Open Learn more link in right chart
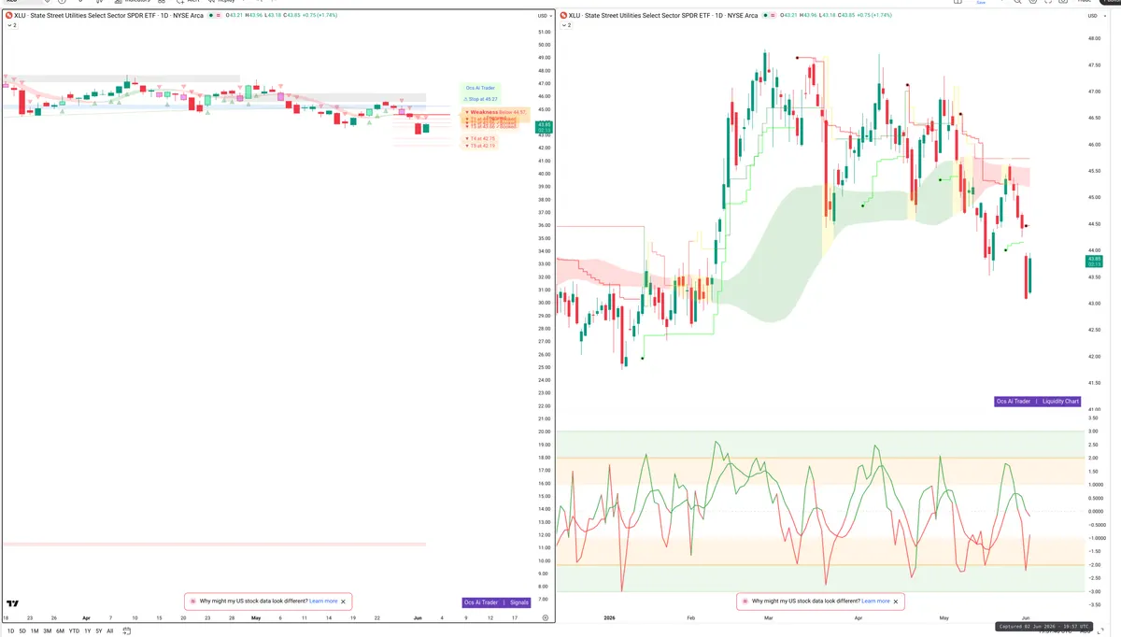 pos(875,602)
